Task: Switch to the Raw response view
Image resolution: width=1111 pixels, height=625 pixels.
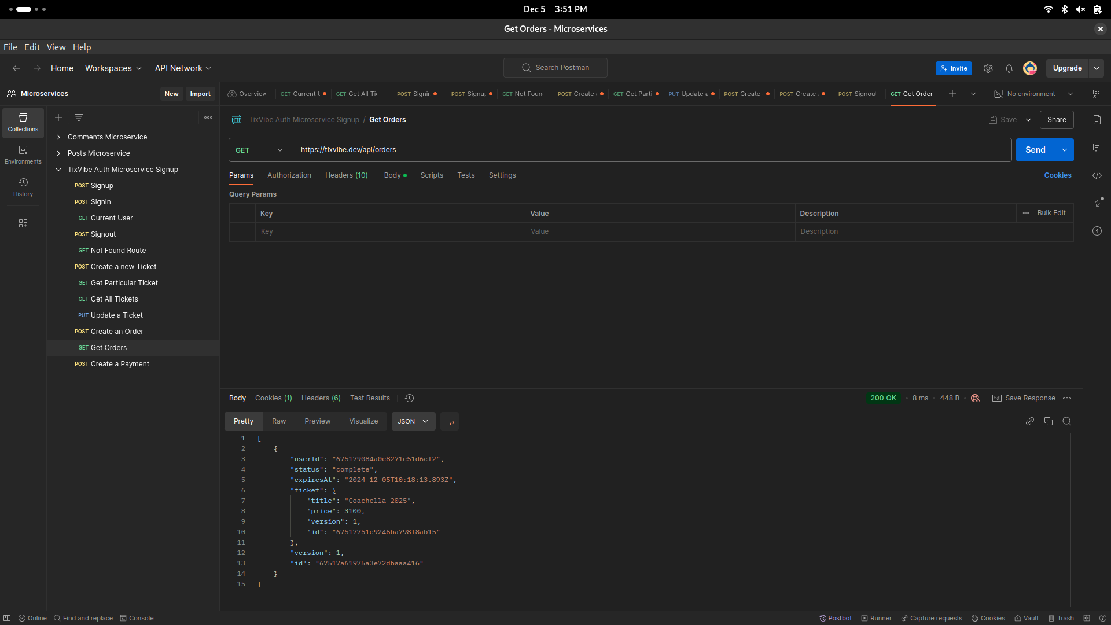Action: click(279, 421)
